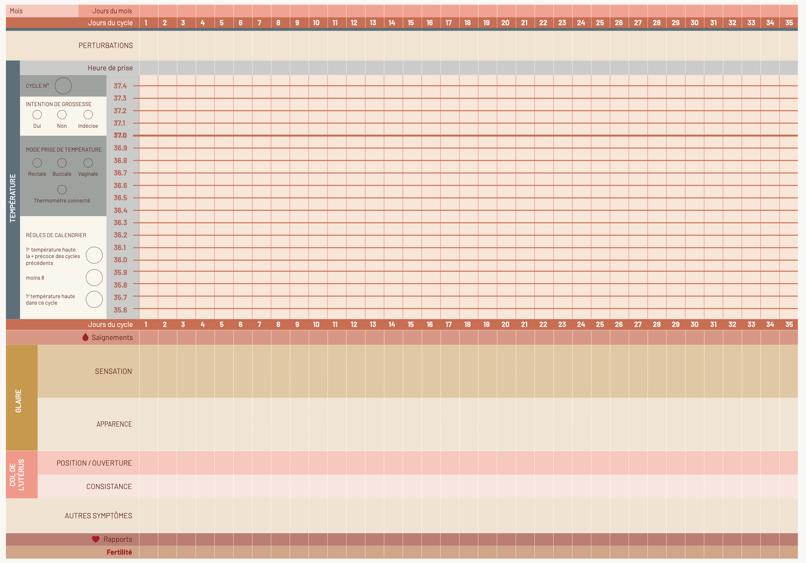Click the heart icon beside Rapports
The width and height of the screenshot is (806, 563).
pos(96,539)
